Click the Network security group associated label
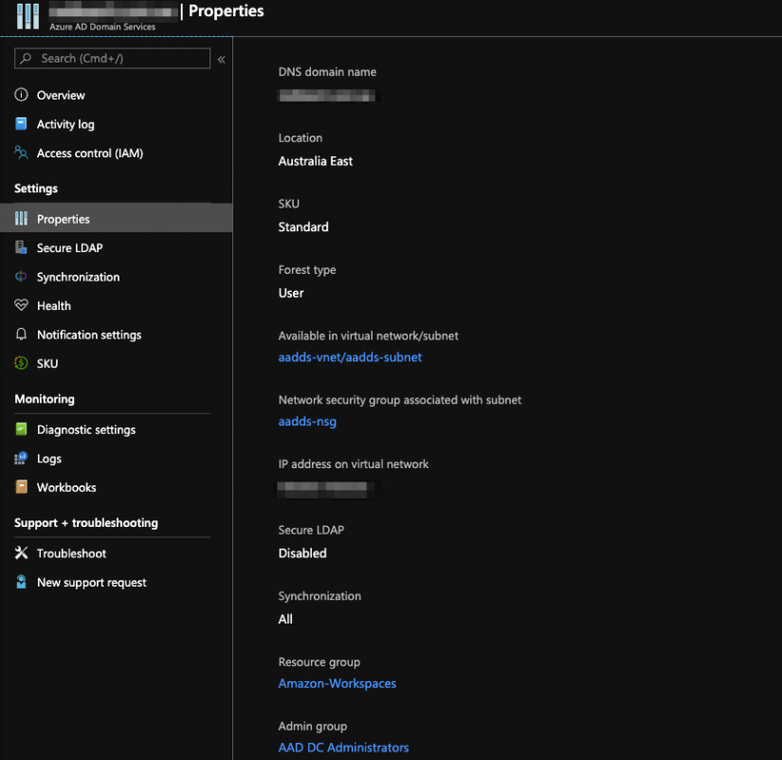 pos(399,400)
